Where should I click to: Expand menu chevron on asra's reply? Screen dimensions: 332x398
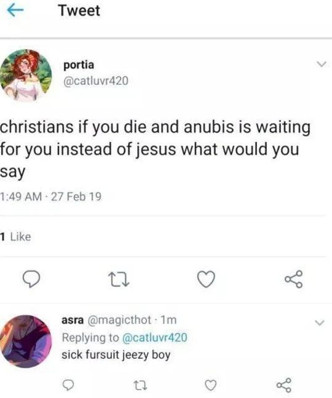click(x=320, y=322)
